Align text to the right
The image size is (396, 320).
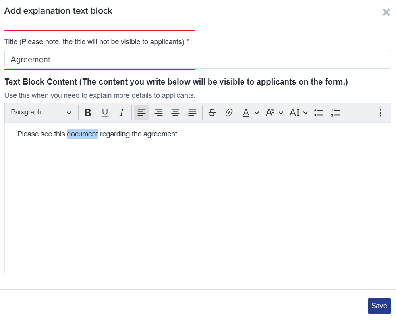click(158, 113)
